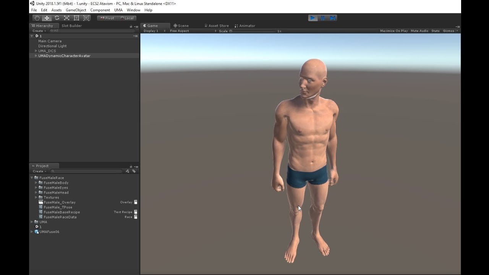Open the Display 1 dropdown
This screenshot has height=275, width=489.
click(154, 31)
